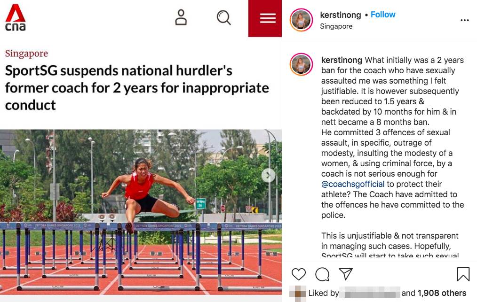Open kerstinong profile picture in header
The height and width of the screenshot is (302, 477).
pos(301,20)
